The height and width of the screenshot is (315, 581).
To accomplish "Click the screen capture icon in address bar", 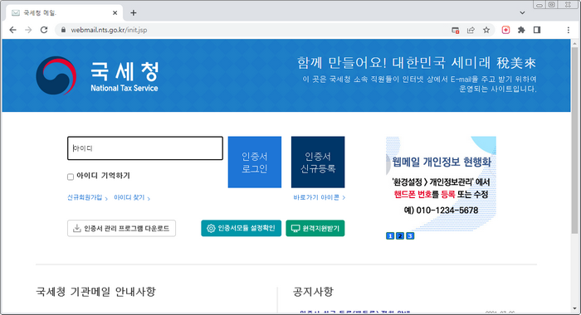I will [456, 30].
